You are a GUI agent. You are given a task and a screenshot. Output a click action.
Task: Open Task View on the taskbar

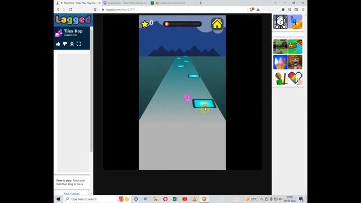click(x=146, y=199)
